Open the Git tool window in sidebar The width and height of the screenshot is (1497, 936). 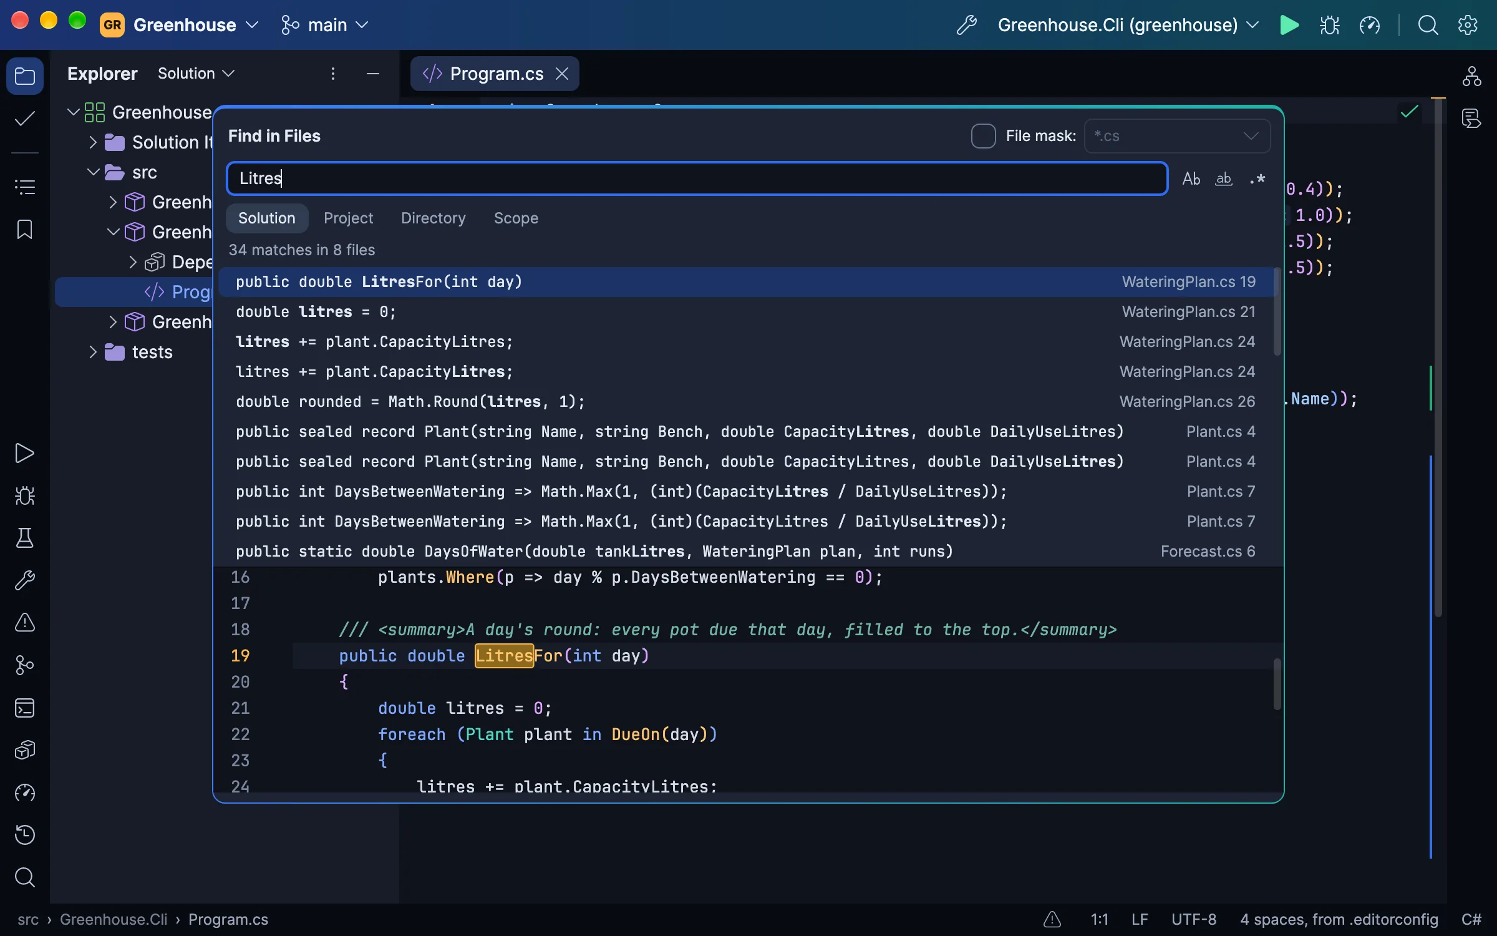pos(25,665)
